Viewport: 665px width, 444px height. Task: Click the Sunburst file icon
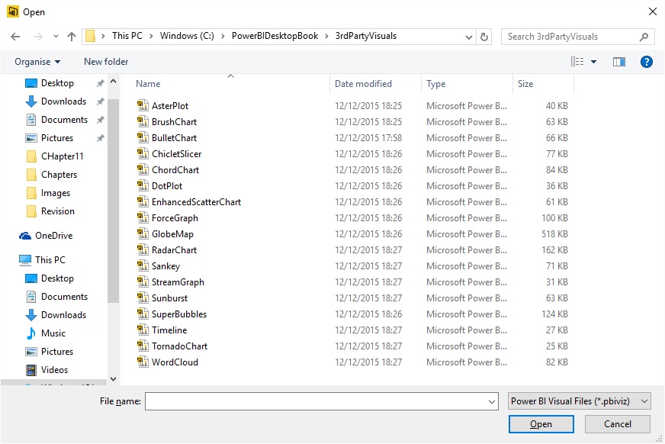tap(143, 298)
